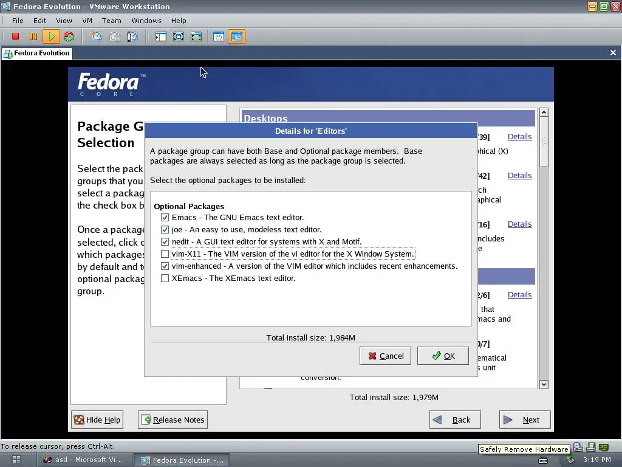The image size is (622, 467).
Task: Click the green chip device status icon
Action: point(603,447)
